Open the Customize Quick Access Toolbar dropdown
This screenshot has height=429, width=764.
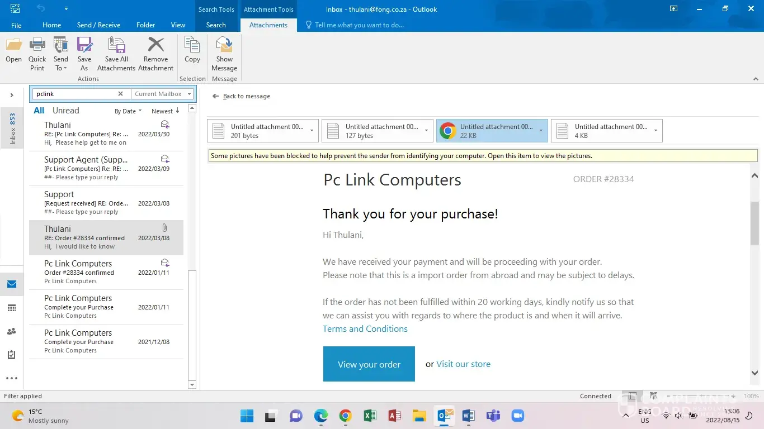point(66,8)
